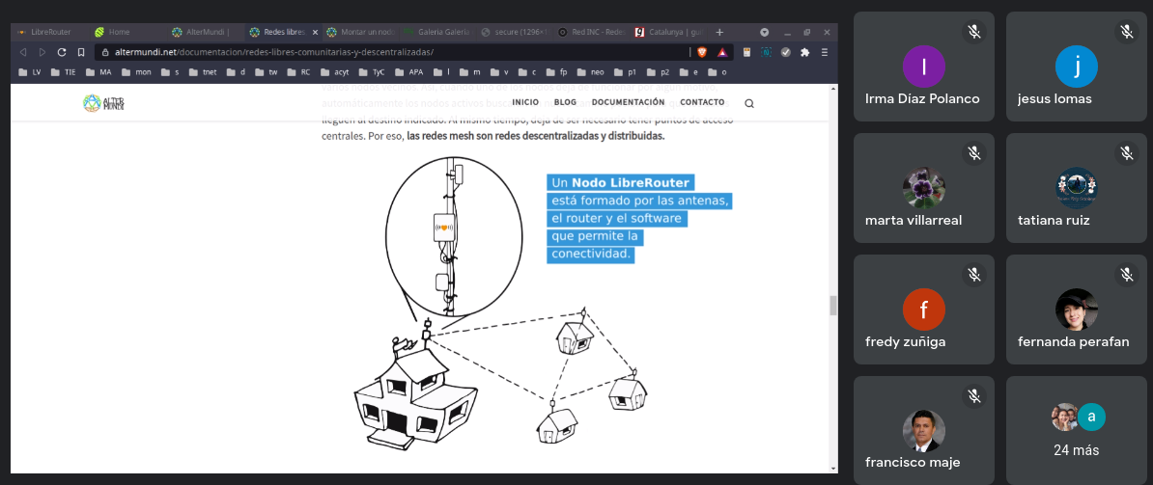Open BLOG in site navigation

click(566, 103)
